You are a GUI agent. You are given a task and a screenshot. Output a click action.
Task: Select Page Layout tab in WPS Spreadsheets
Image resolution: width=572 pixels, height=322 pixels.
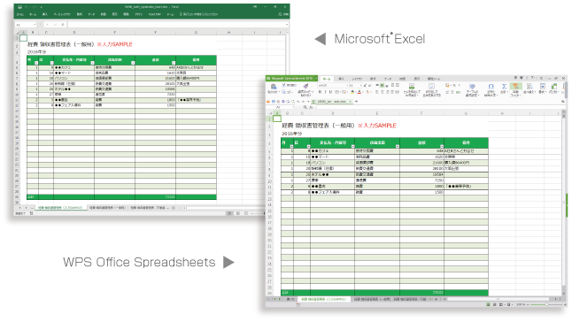pyautogui.click(x=357, y=79)
